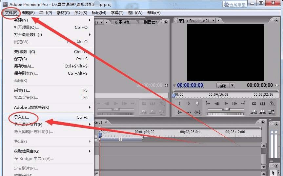The height and width of the screenshot is (176, 283).
Task: Play the sequence in Program monitor
Action: (x=226, y=103)
